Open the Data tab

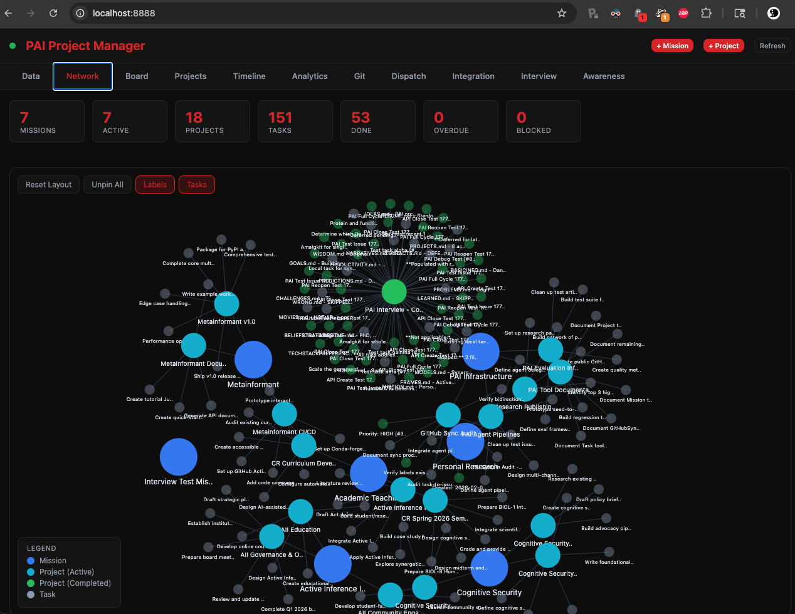31,76
